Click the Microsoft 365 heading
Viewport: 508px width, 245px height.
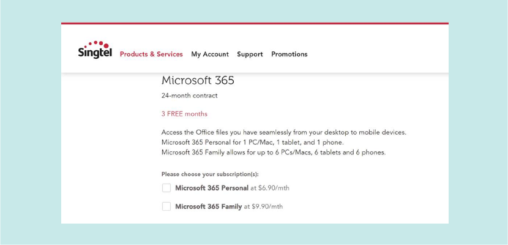[198, 80]
